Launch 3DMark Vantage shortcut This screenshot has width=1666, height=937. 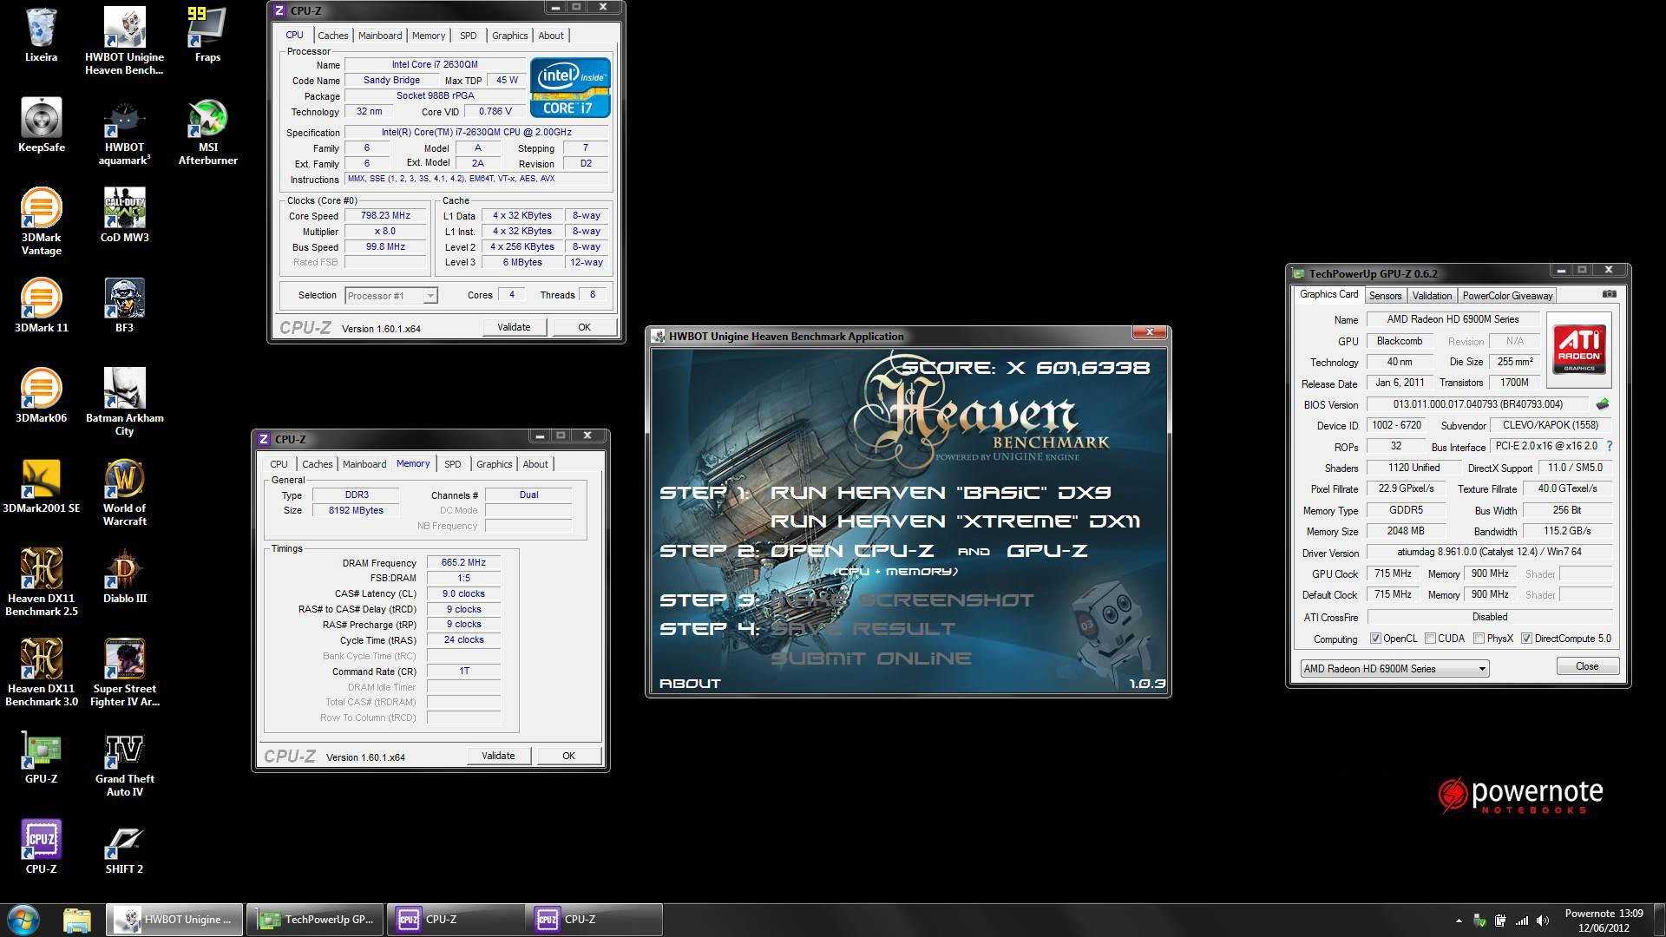[41, 222]
